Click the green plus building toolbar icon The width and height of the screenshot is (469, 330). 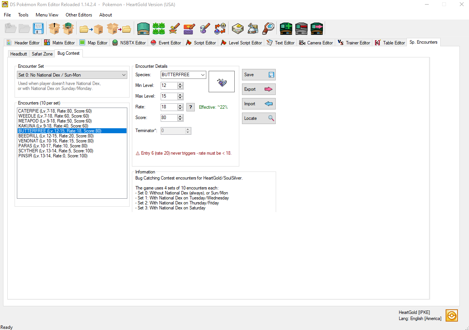click(x=286, y=28)
